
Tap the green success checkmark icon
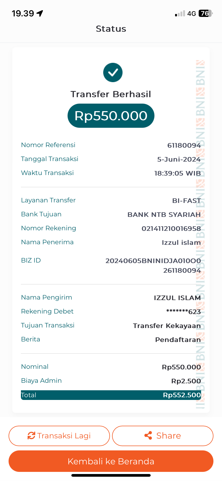pos(113,72)
